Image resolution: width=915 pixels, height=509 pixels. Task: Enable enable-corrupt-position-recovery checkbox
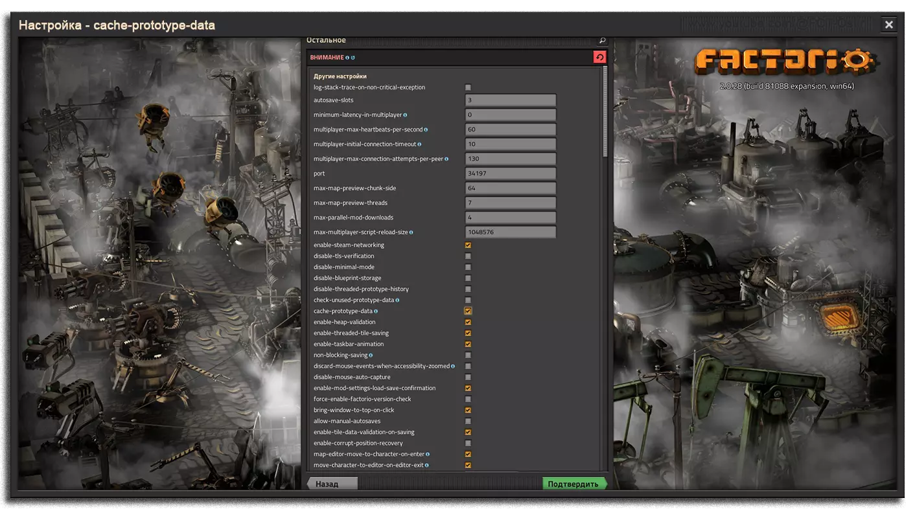(468, 444)
